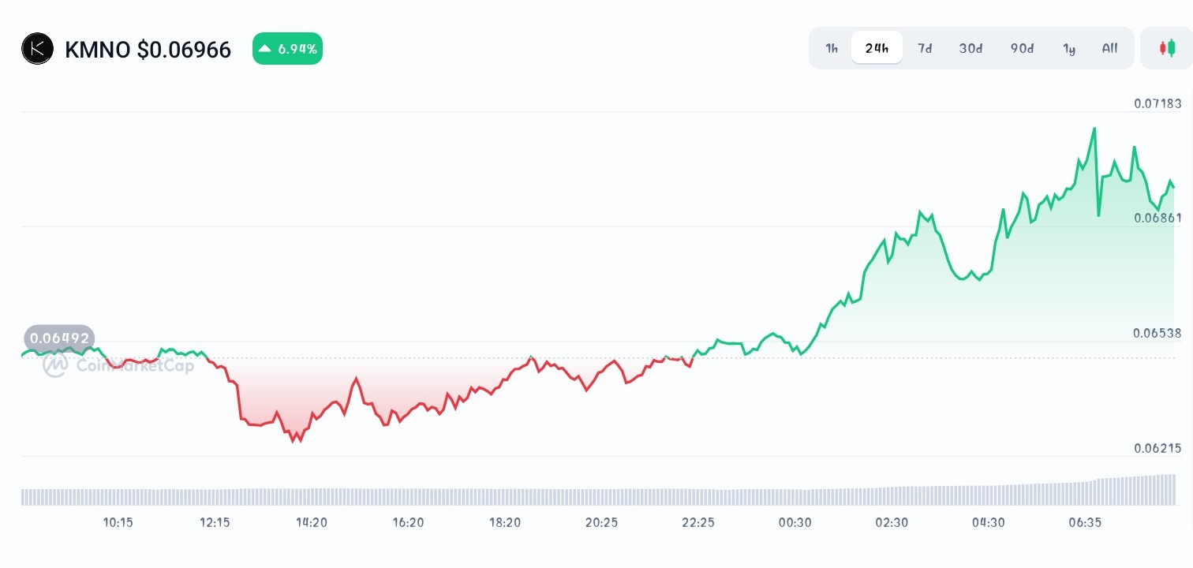Switch to the 1y tab

coord(1069,48)
